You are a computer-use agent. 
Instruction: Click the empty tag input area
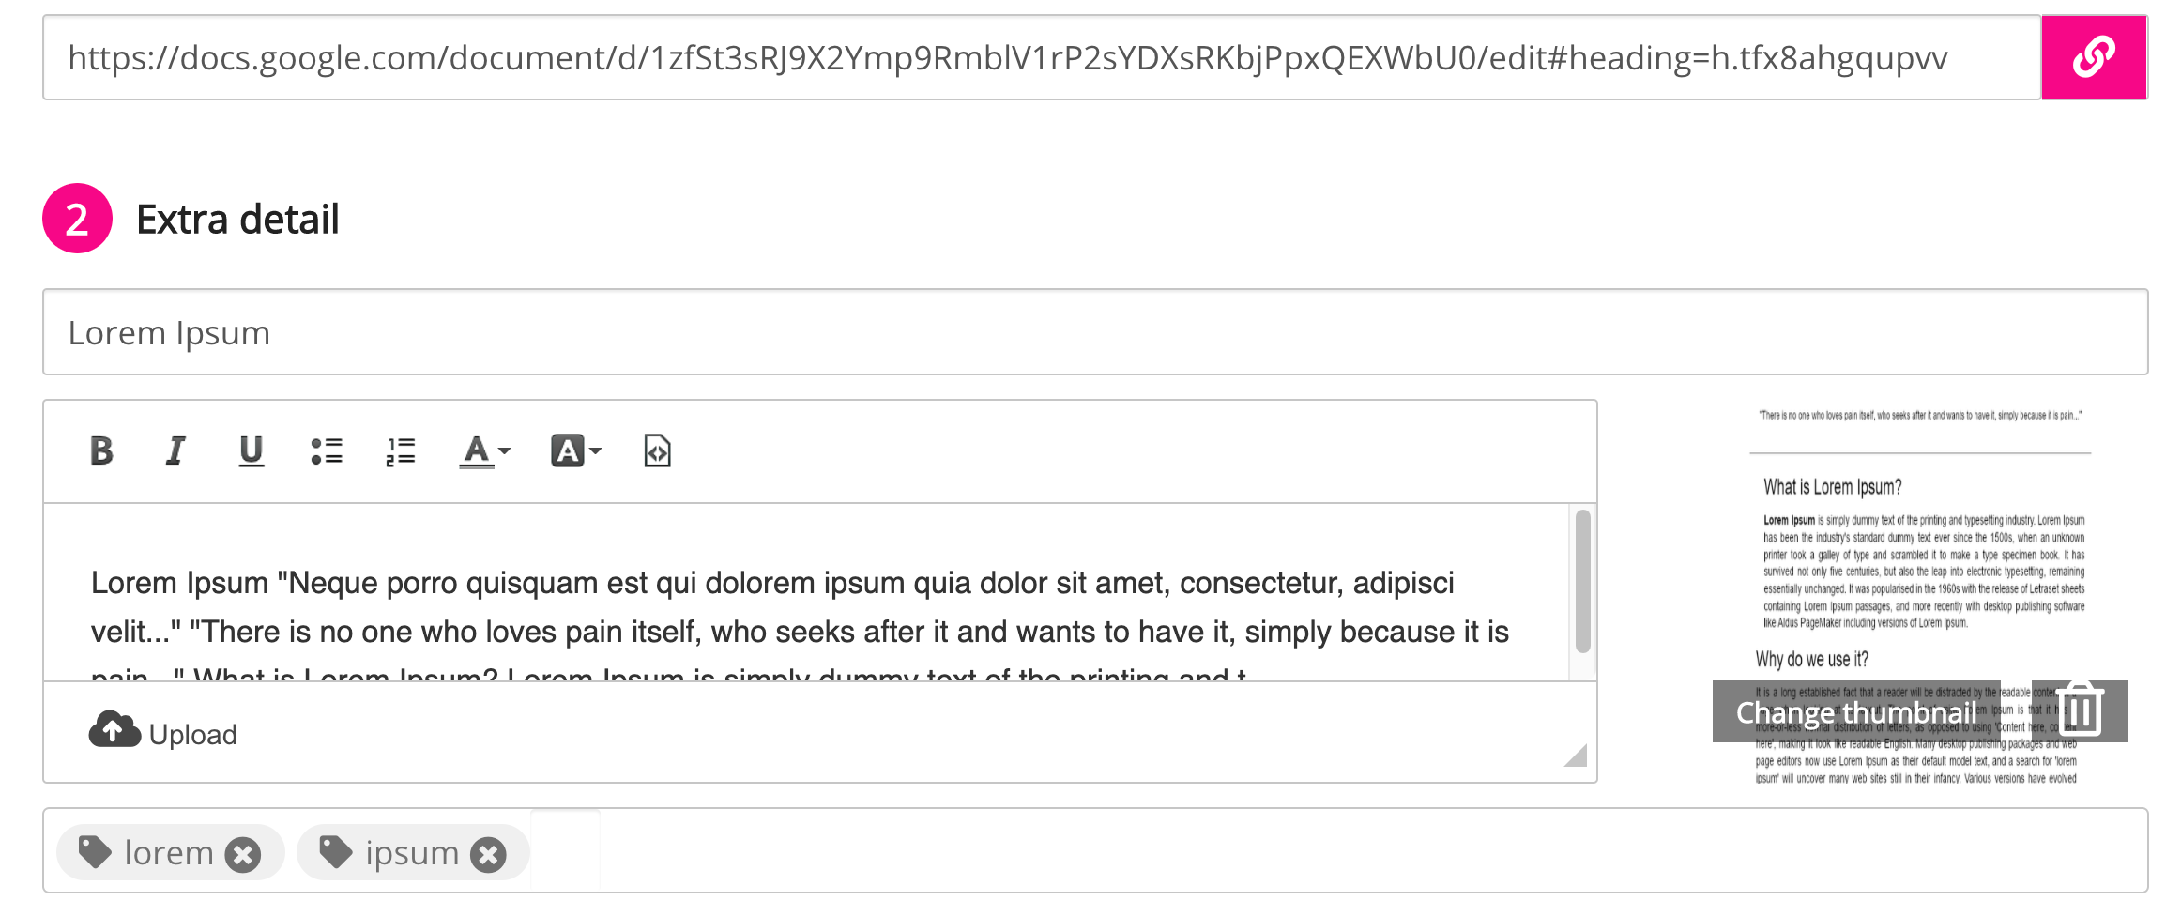point(1314,851)
